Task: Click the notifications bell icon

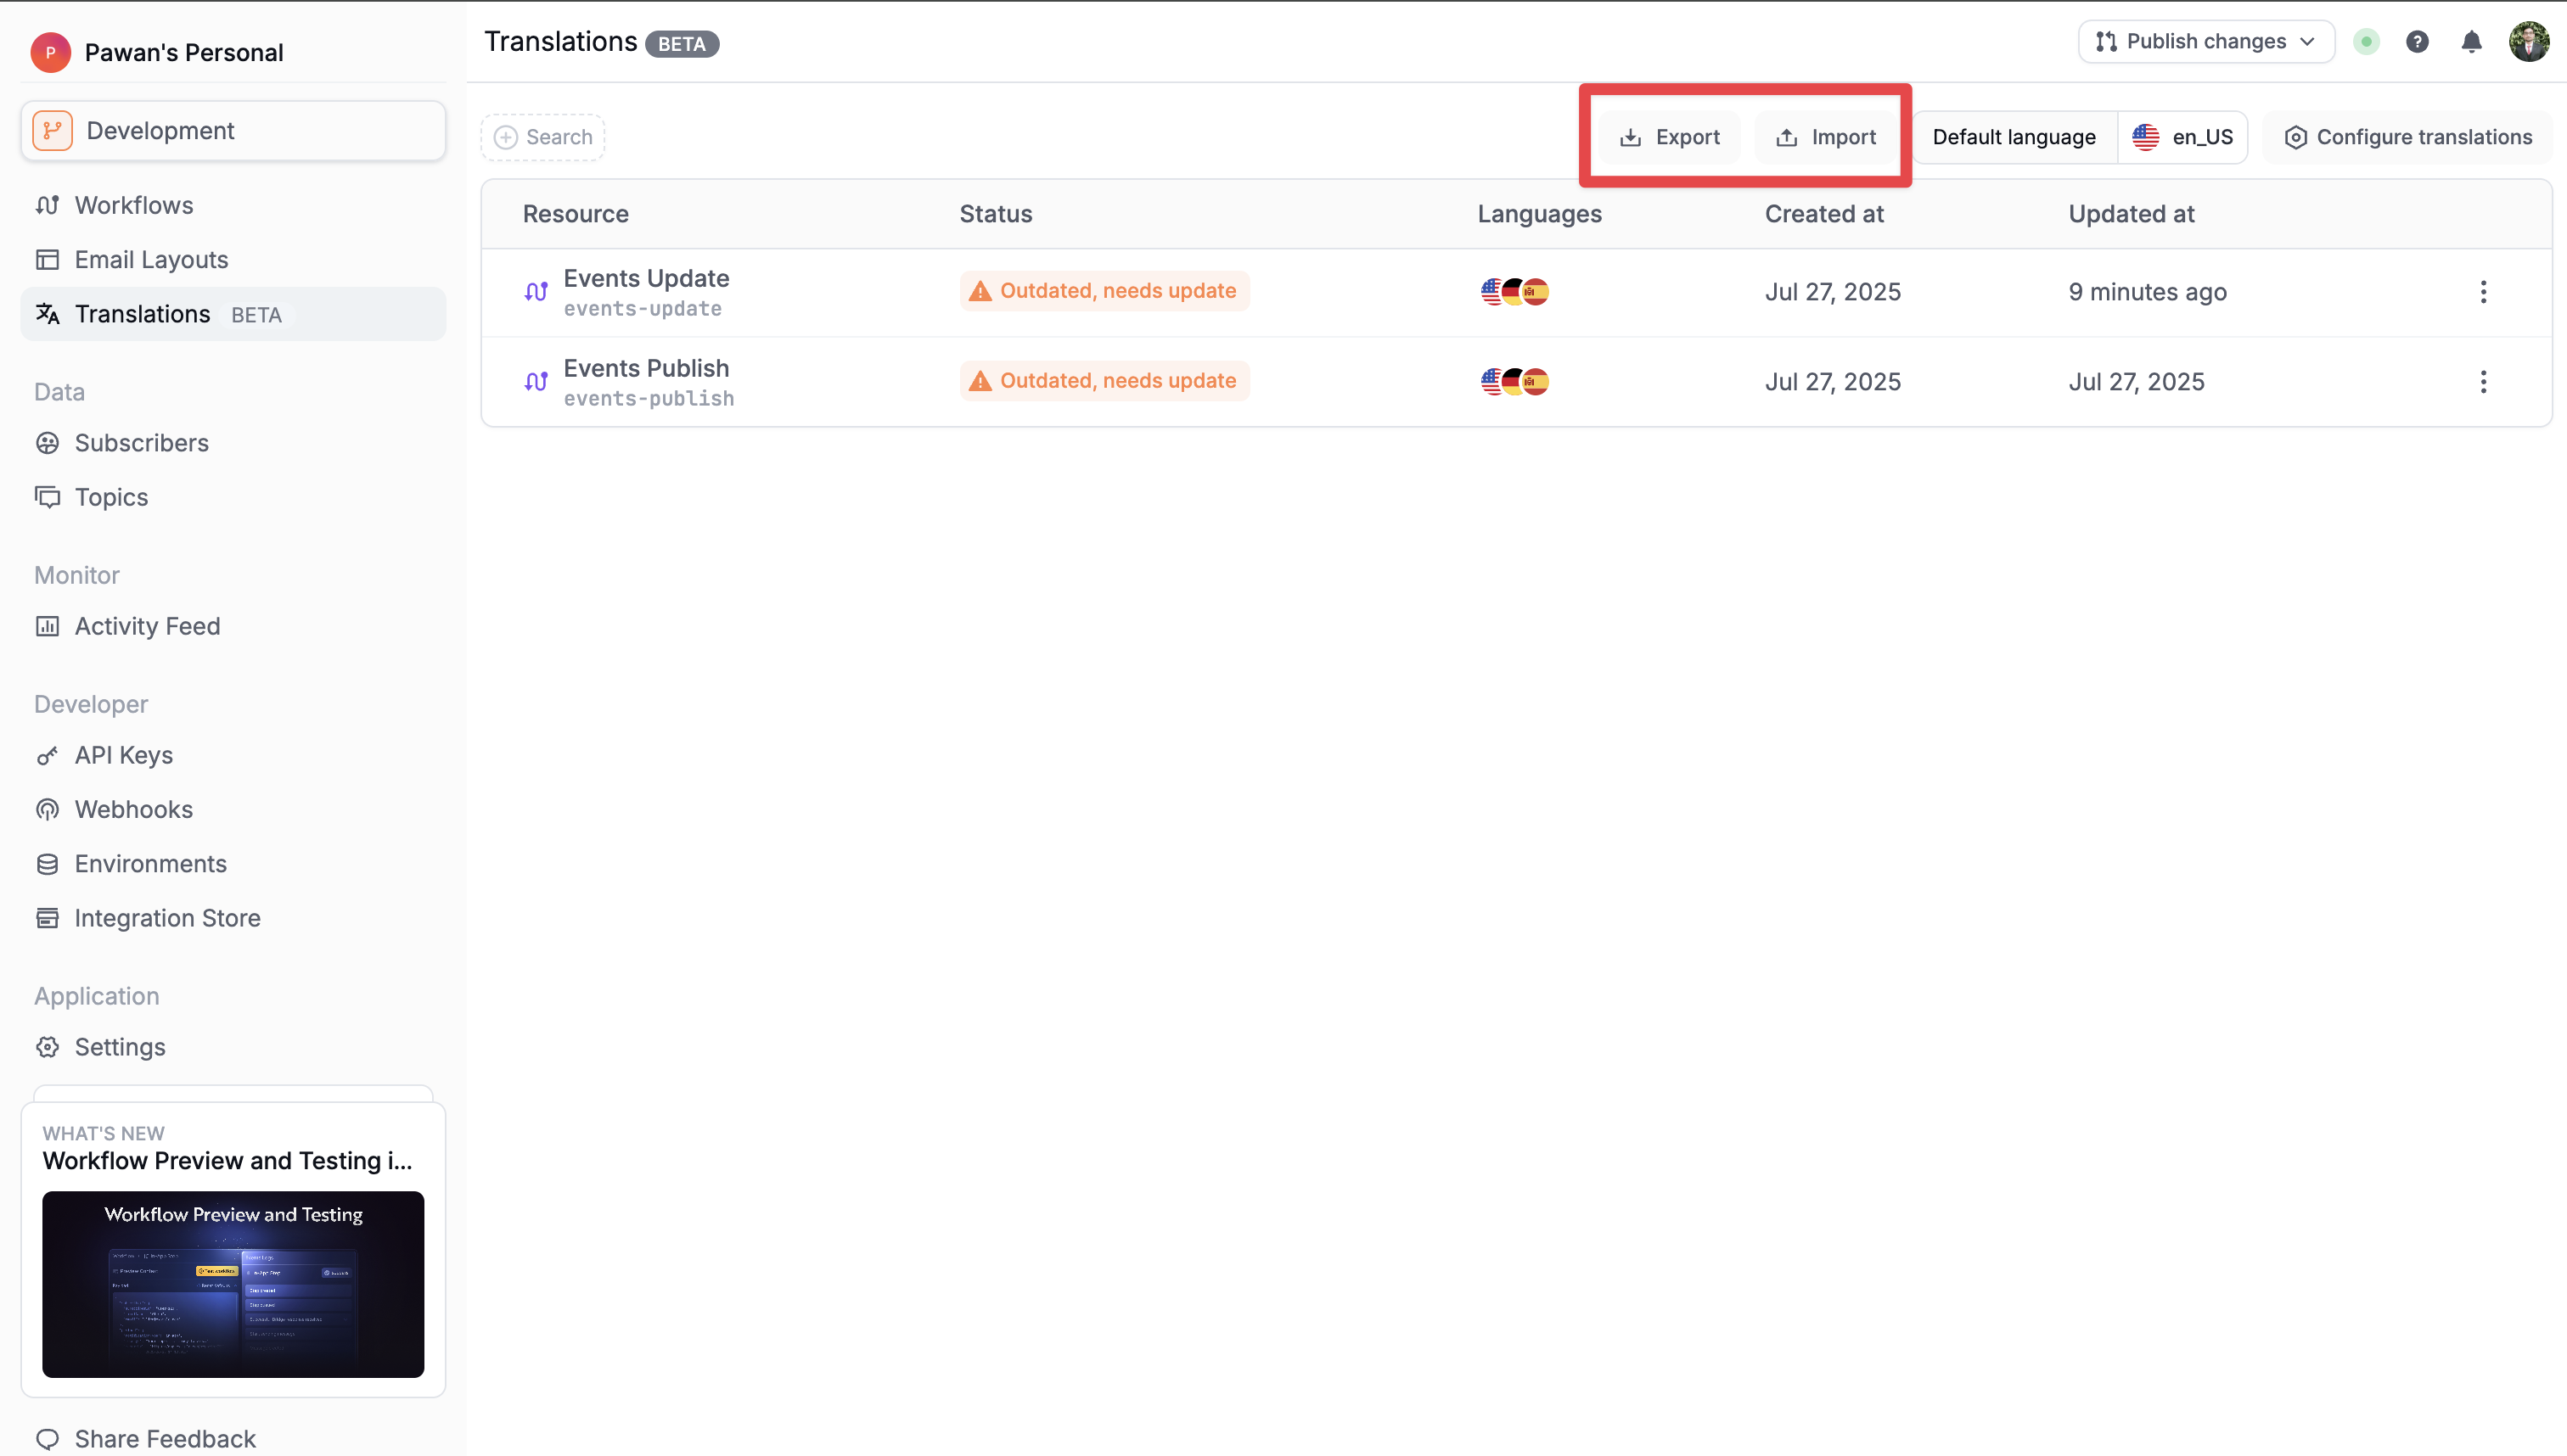Action: click(2471, 41)
